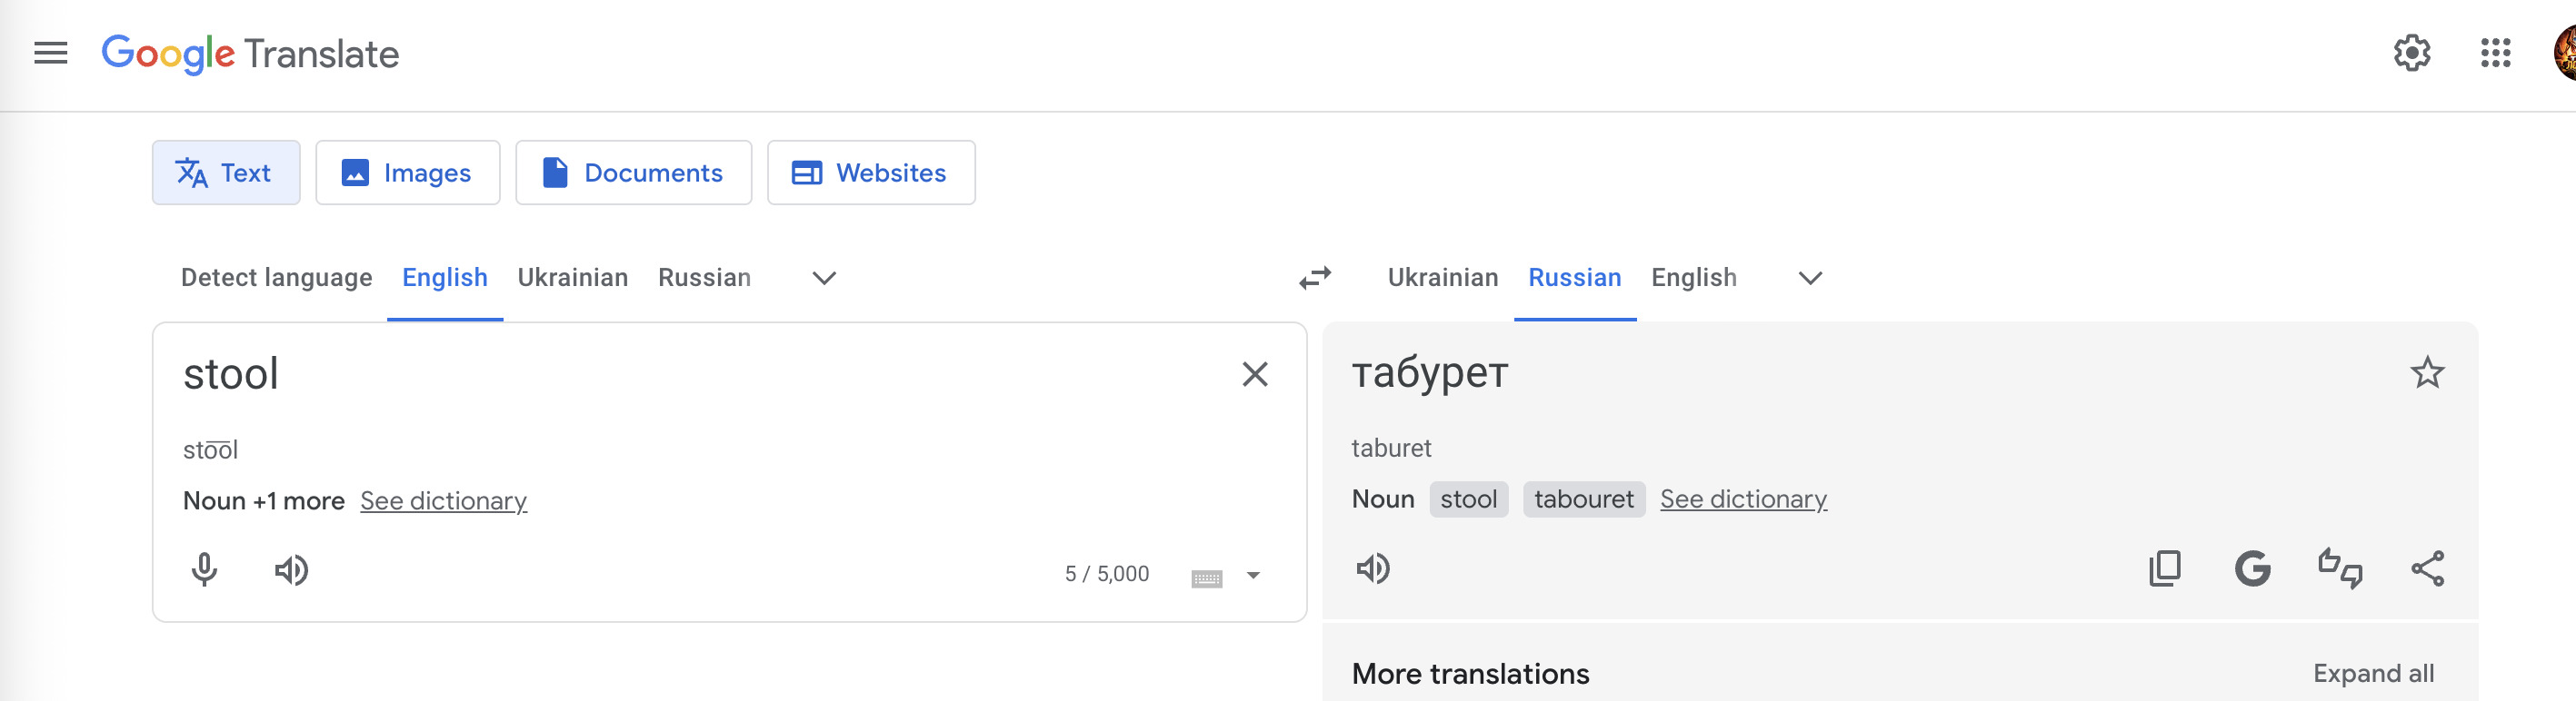Expand more target languages chevron

1810,278
